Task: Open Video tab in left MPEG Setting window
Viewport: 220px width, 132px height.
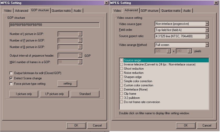Action: pyautogui.click(x=8, y=11)
